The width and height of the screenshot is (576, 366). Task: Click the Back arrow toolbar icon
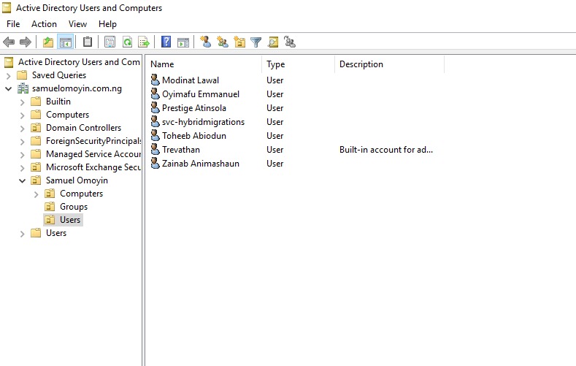coord(9,42)
